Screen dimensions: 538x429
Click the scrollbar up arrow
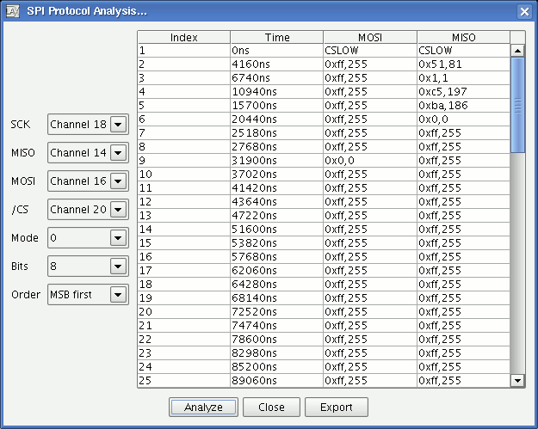(x=517, y=50)
